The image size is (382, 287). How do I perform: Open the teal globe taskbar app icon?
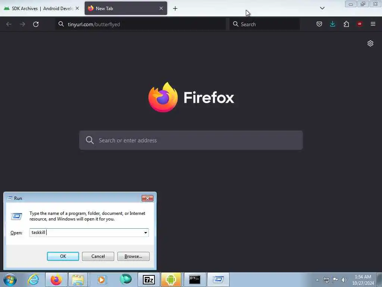(x=126, y=280)
